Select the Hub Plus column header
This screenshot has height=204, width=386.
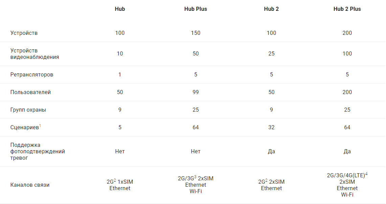coord(196,9)
